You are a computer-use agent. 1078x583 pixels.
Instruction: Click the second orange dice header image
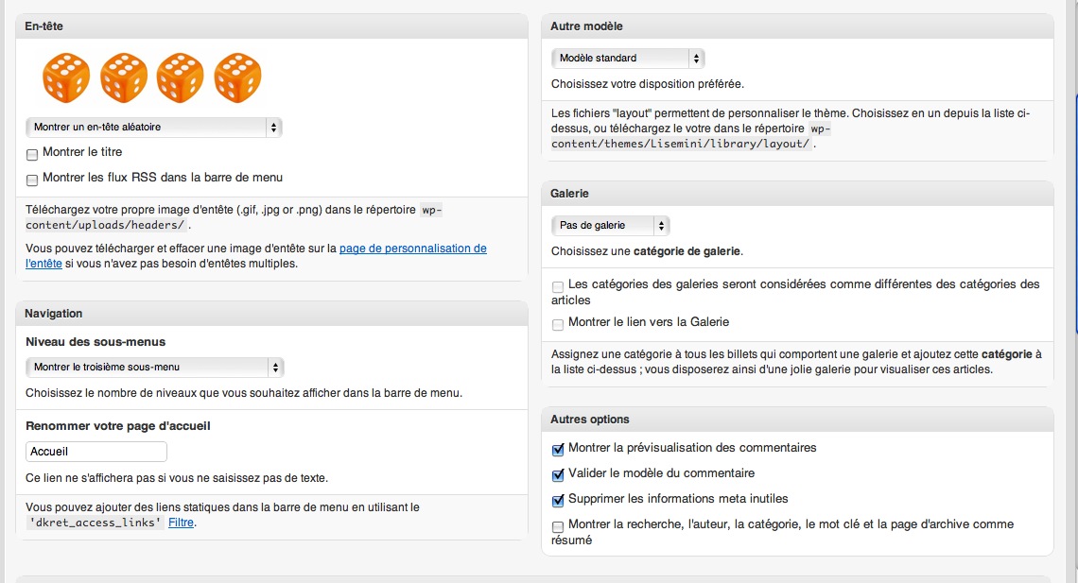coord(124,77)
